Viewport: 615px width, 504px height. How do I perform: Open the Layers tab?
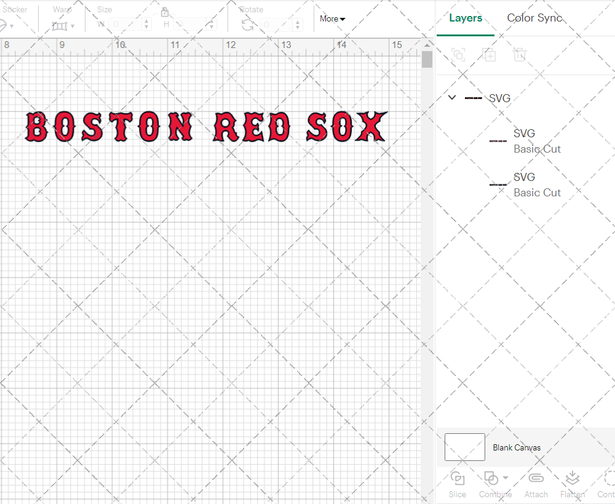tap(465, 18)
